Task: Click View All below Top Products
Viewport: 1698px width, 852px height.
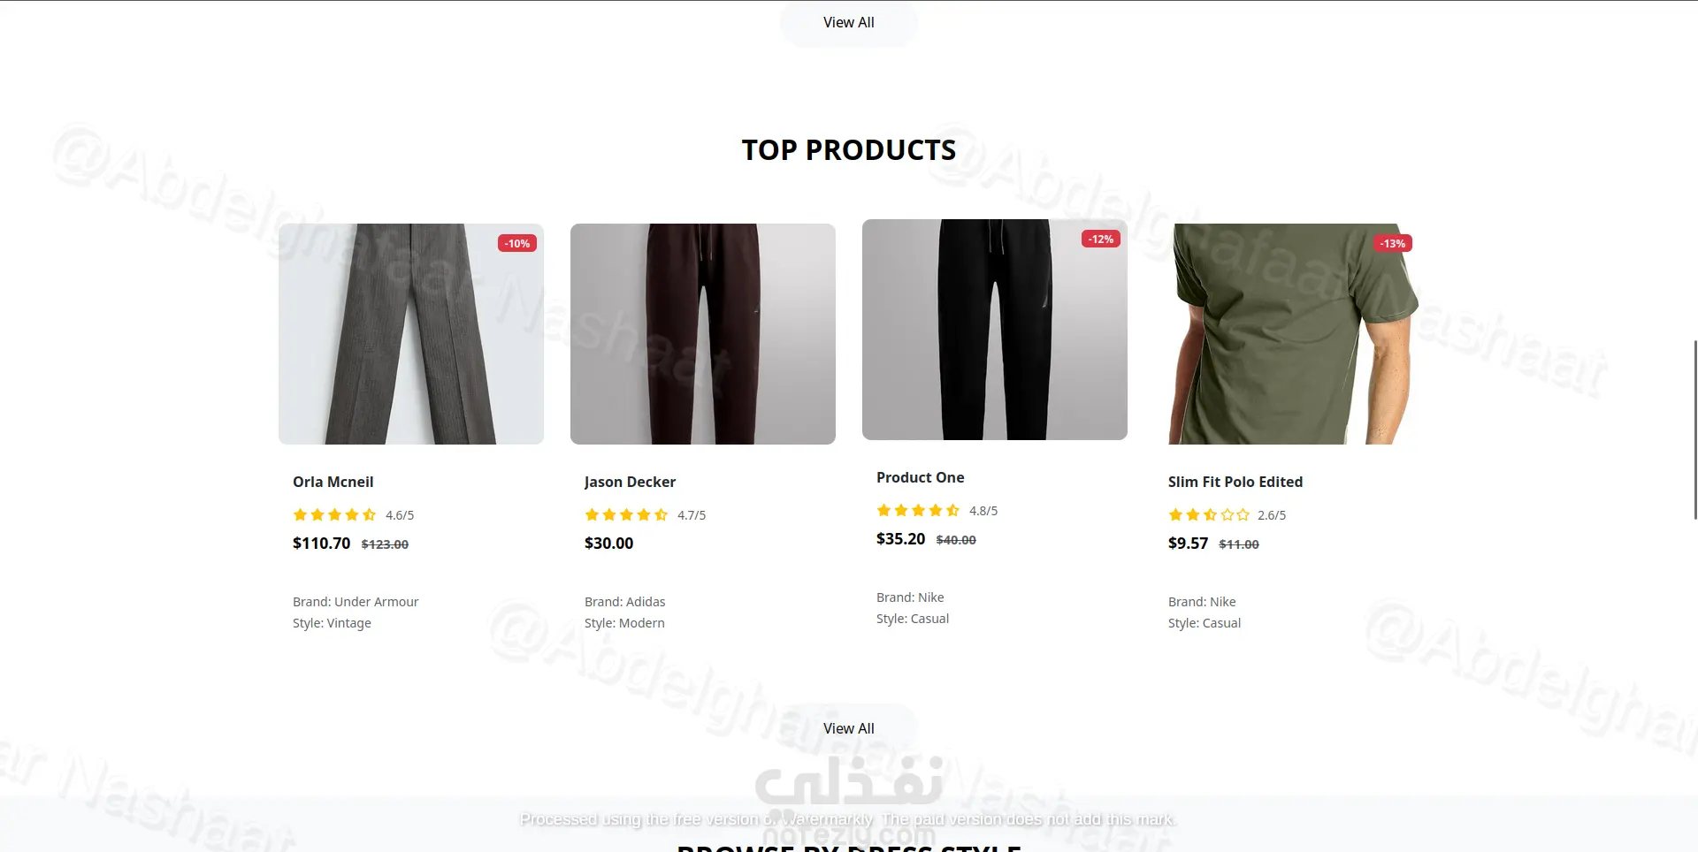Action: coord(849,728)
